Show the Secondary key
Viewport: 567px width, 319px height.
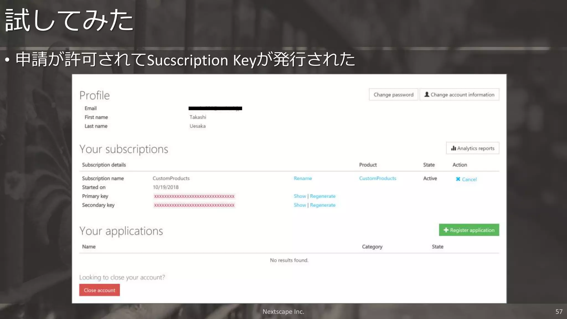(x=300, y=205)
